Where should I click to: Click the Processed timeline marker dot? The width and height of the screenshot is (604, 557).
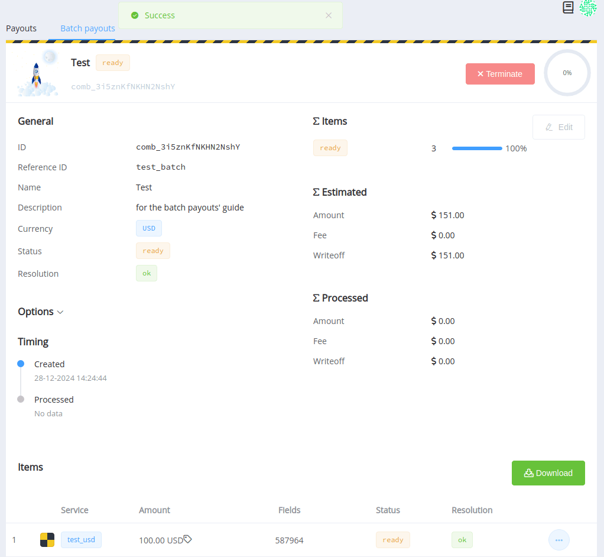(21, 399)
